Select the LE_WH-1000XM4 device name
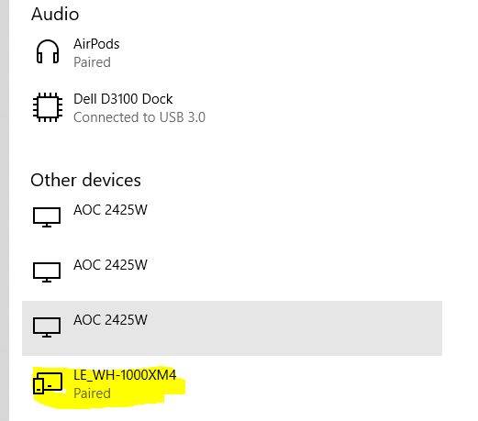This screenshot has width=478, height=421. 125,375
